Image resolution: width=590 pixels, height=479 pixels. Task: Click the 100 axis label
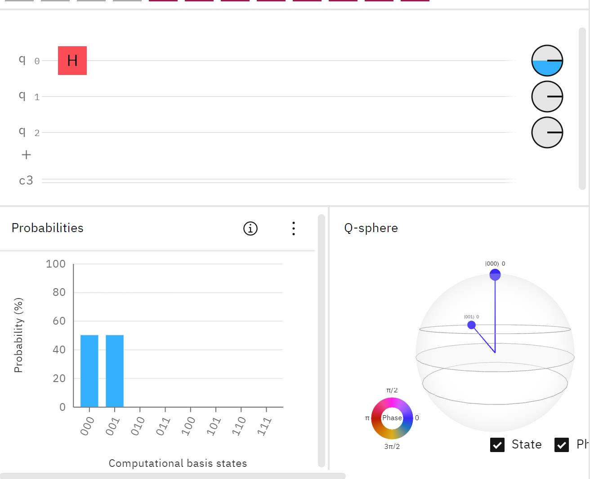(188, 426)
